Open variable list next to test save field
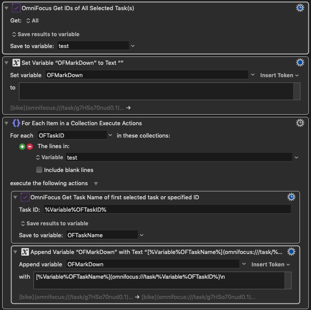Viewport: 311px width, 310px height. click(133, 46)
